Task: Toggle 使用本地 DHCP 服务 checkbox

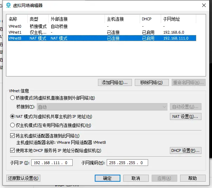Action: coord(12,150)
